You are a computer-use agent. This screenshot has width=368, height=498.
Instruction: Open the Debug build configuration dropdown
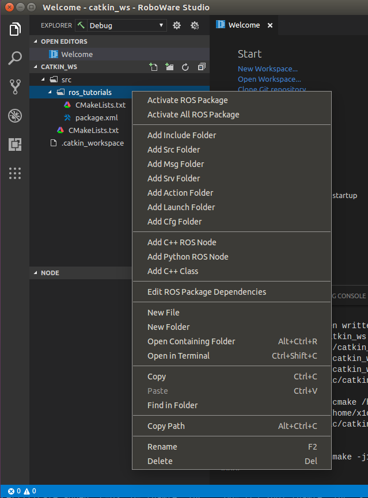(121, 25)
